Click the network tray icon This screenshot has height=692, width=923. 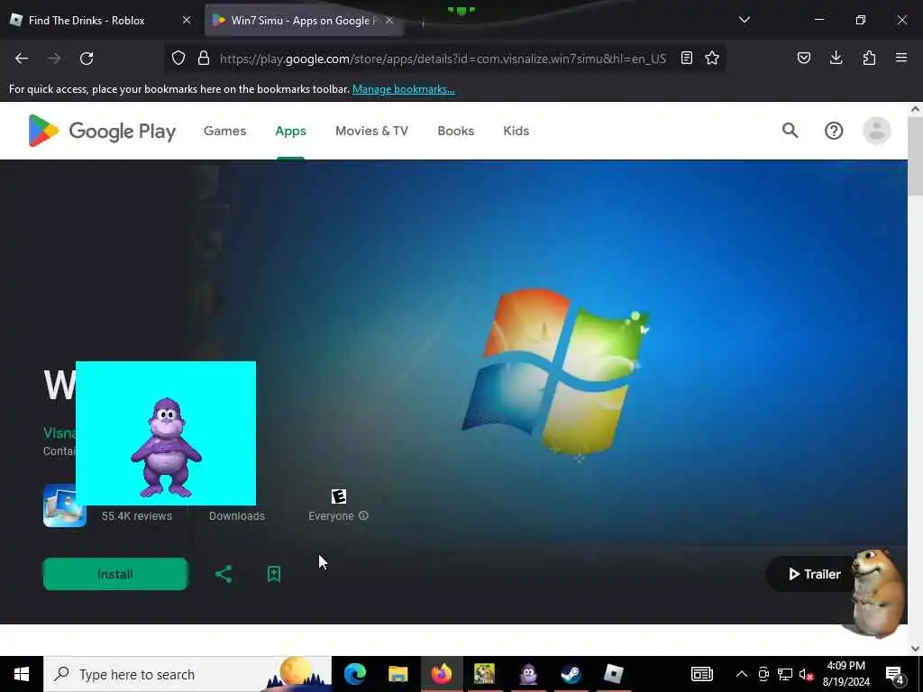click(785, 674)
